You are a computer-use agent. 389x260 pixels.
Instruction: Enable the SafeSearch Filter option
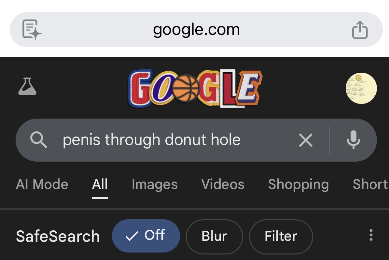281,236
